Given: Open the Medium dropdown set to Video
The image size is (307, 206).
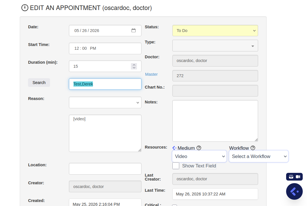Looking at the screenshot, I should coord(199,156).
